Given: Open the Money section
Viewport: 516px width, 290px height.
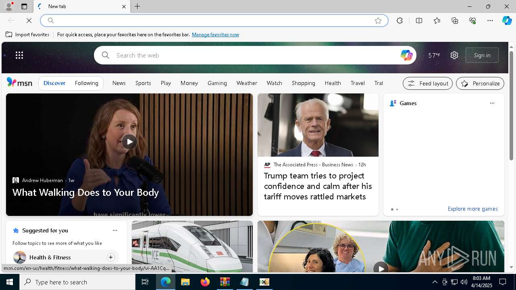Looking at the screenshot, I should point(189,83).
